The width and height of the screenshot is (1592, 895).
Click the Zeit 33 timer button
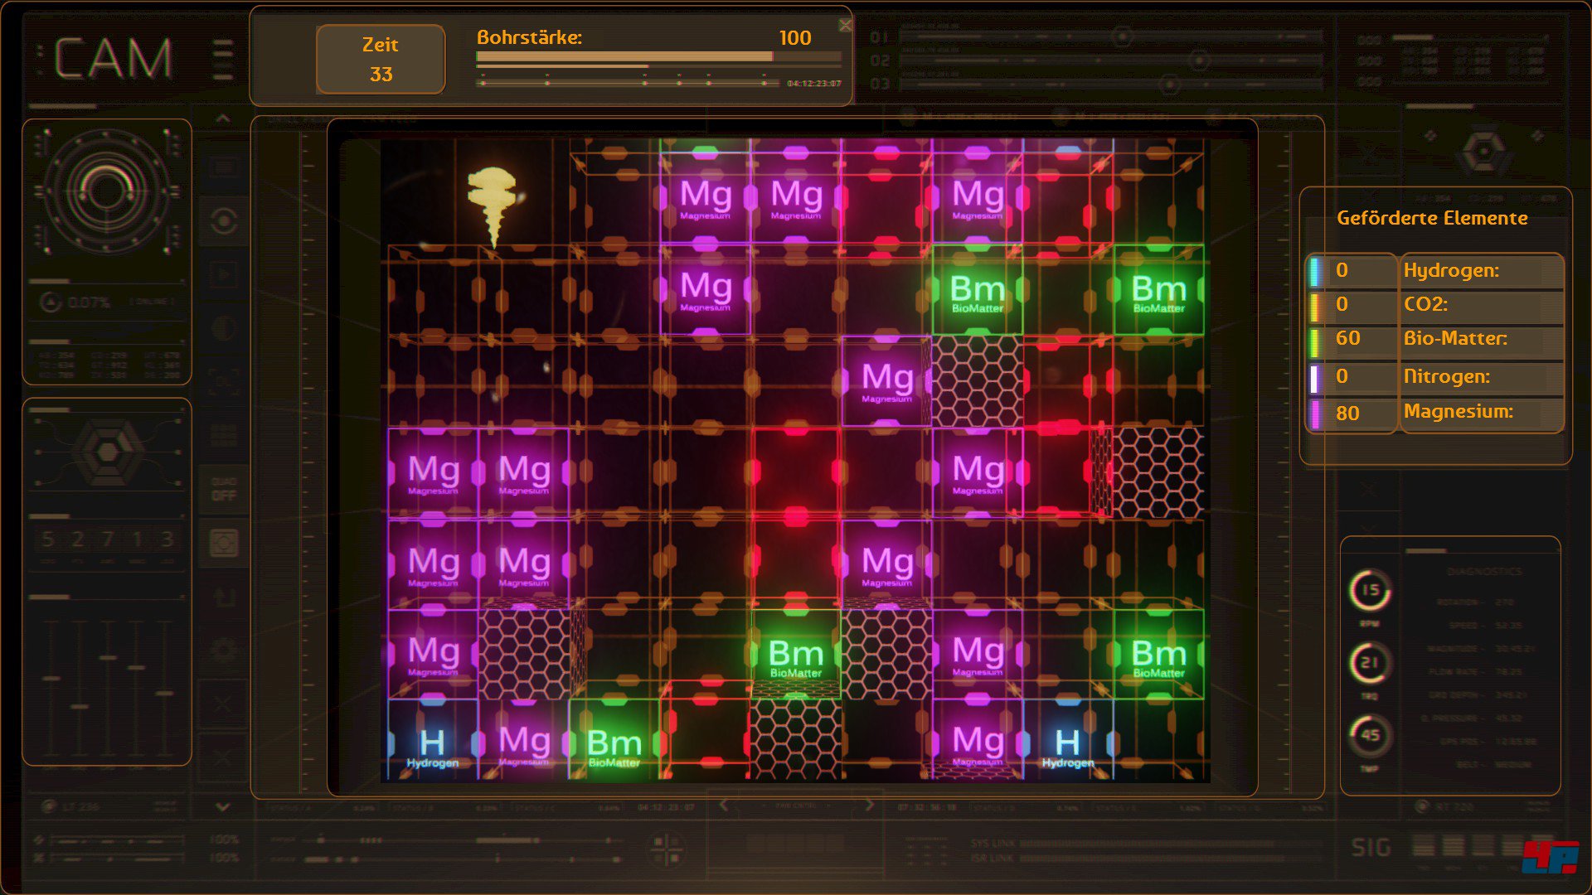click(381, 60)
